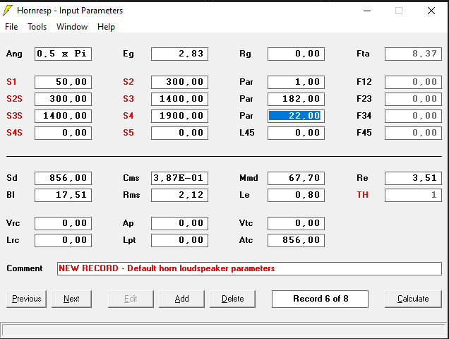The height and width of the screenshot is (339, 449).
Task: Go to the Next record
Action: pos(71,299)
